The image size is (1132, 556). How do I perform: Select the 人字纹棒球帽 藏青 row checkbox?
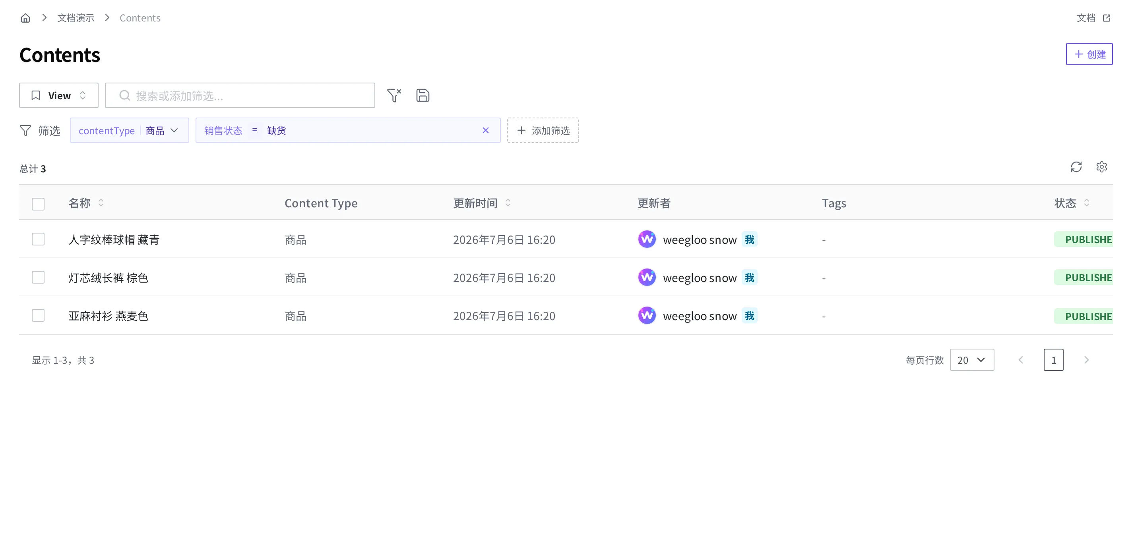38,239
